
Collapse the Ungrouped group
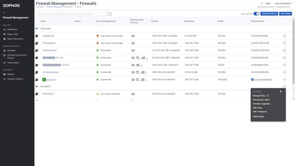click(x=36, y=29)
